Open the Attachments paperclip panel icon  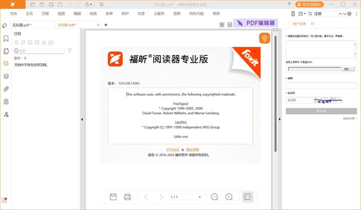coord(6,89)
